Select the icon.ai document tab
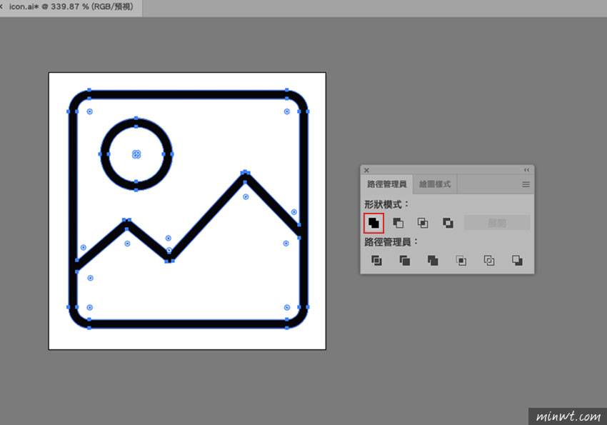Viewport: 607px width, 425px height. click(71, 7)
